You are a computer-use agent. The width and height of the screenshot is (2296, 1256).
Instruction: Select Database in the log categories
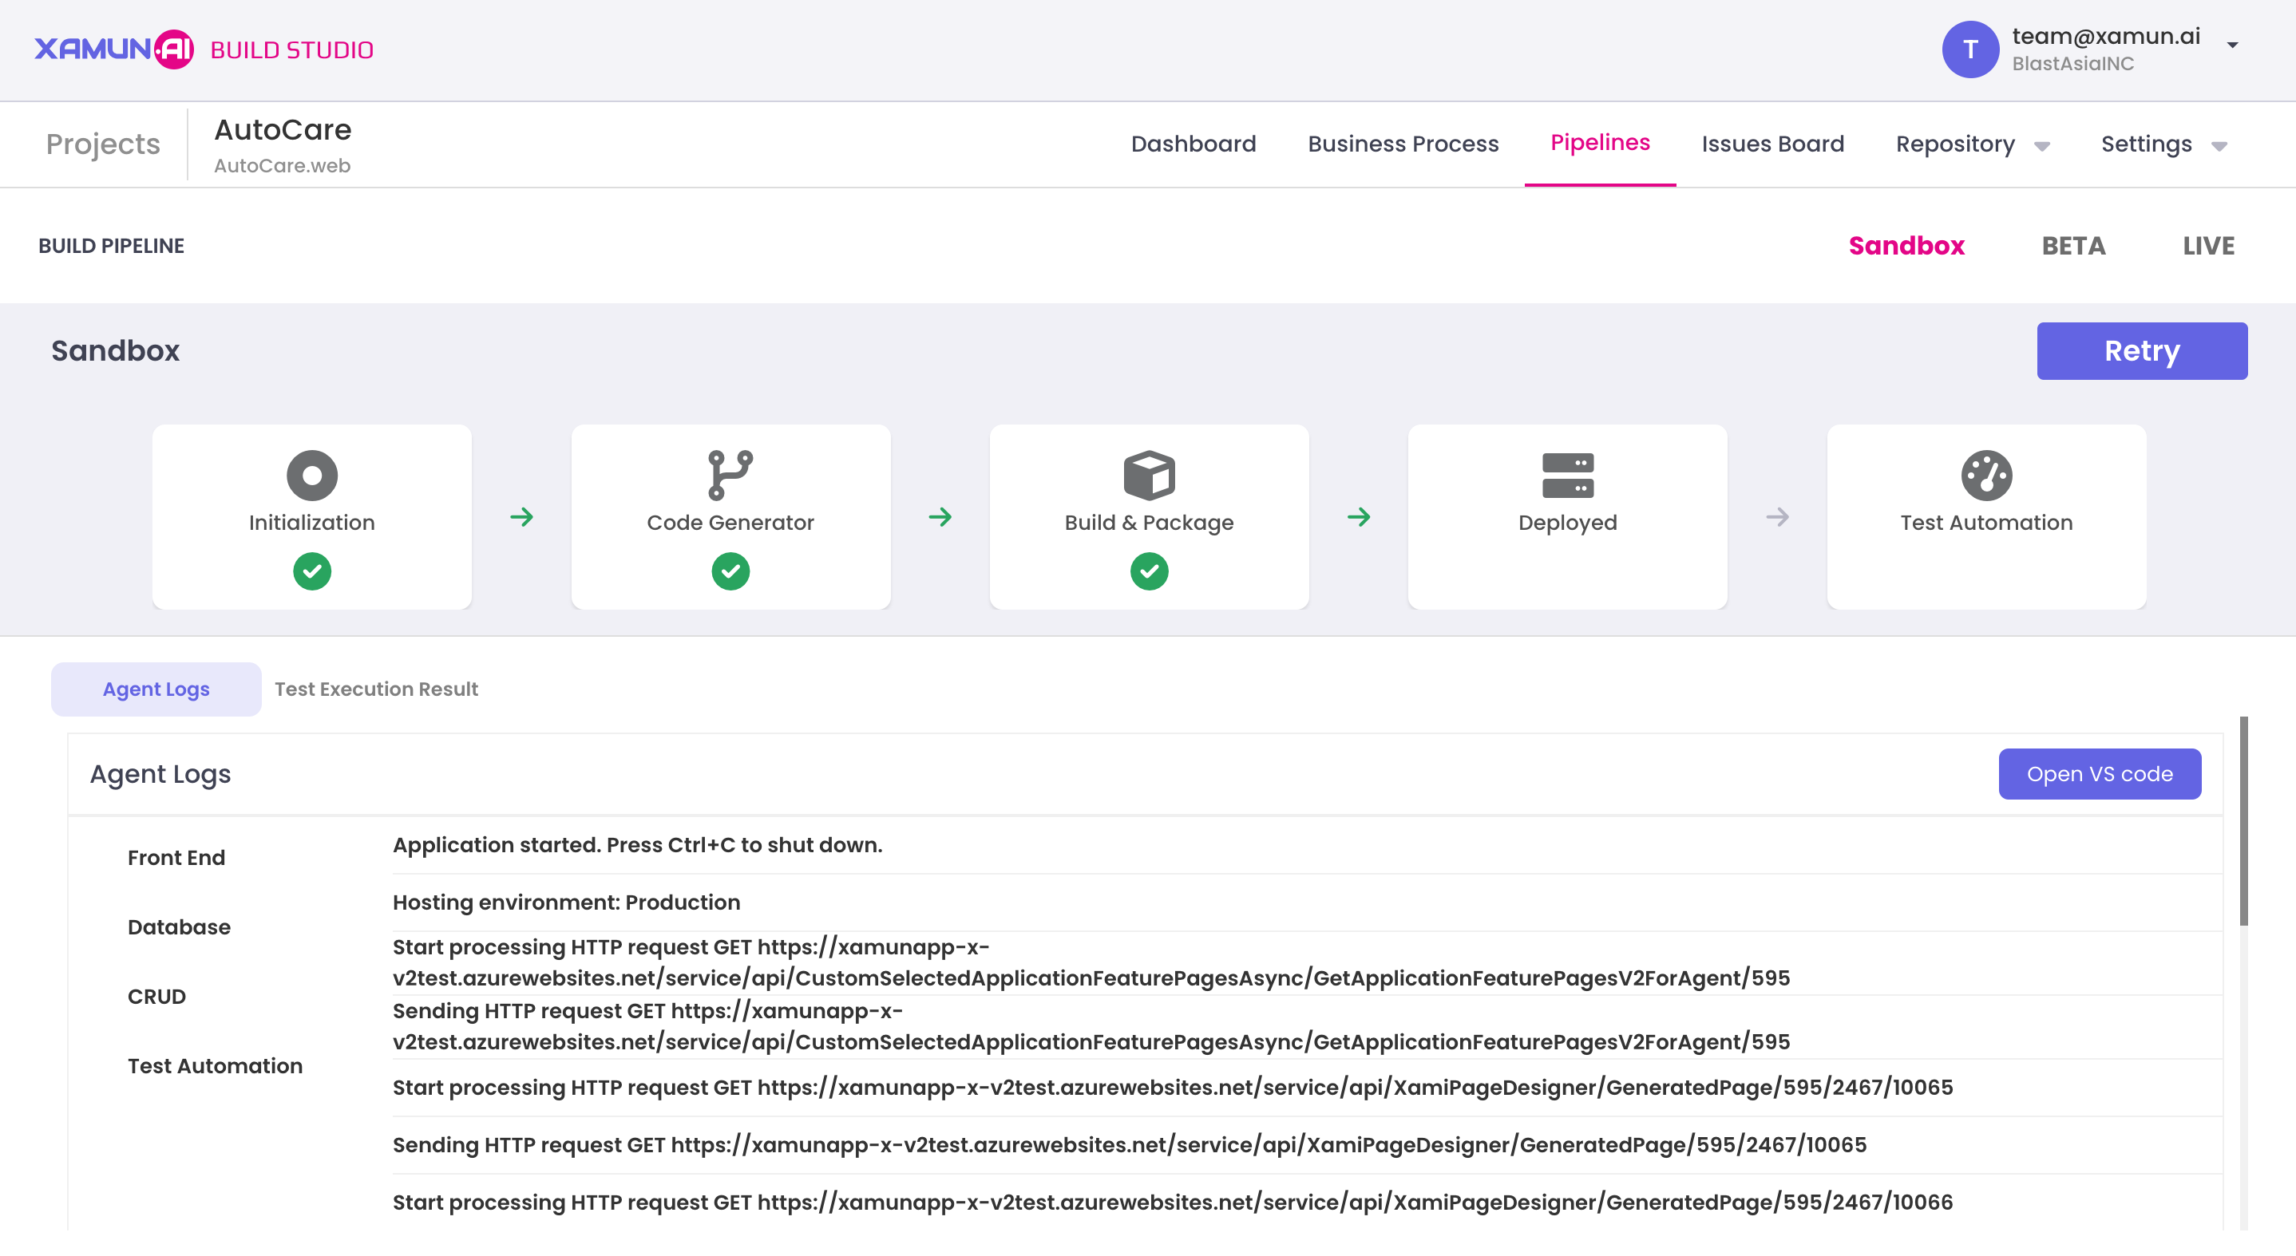pyautogui.click(x=179, y=926)
